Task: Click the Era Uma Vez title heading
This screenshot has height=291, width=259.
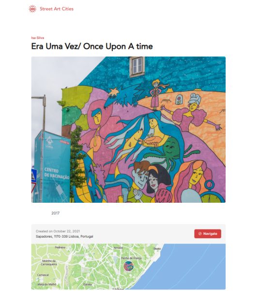Action: (92, 47)
